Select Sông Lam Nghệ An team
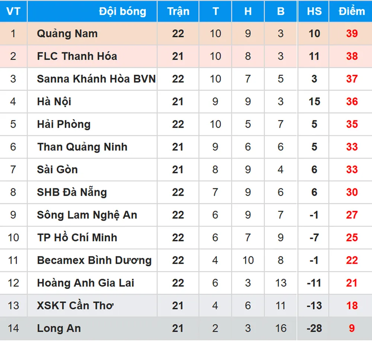 tap(87, 215)
